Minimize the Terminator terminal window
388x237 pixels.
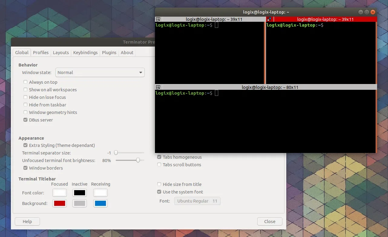[x=360, y=12]
